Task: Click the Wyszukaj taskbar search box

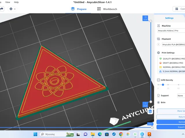Action: click(57, 134)
